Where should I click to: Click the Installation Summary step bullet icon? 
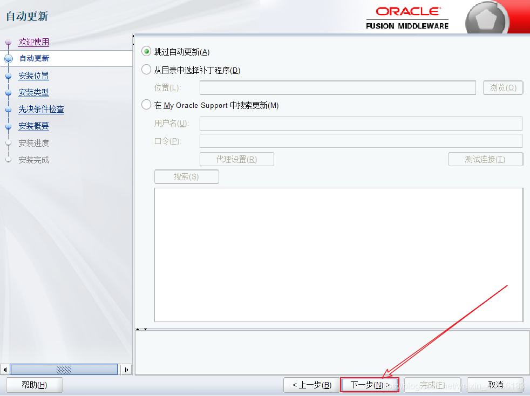tap(9, 126)
